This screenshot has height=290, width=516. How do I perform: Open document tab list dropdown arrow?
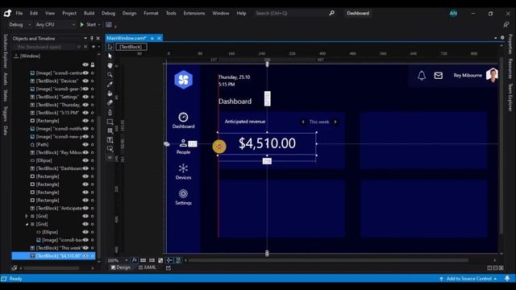click(x=496, y=38)
